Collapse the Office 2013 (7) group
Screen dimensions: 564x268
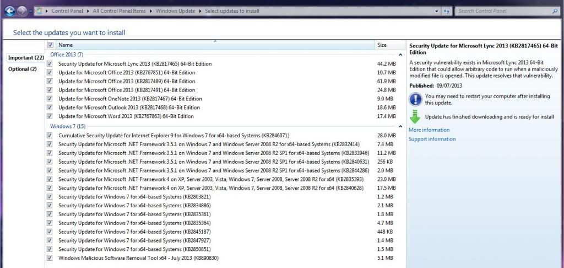click(67, 55)
